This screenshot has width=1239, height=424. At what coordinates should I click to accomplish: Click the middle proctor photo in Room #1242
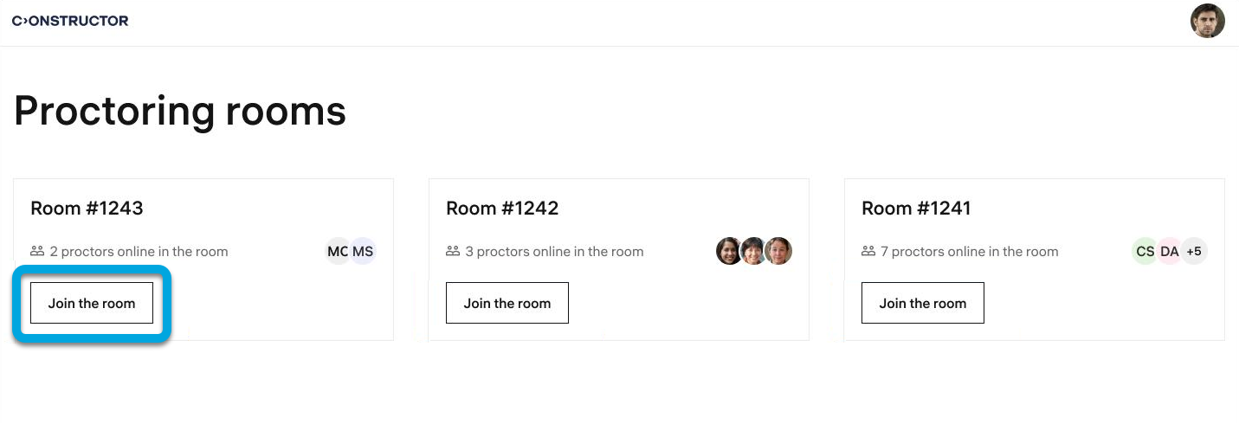coord(753,251)
